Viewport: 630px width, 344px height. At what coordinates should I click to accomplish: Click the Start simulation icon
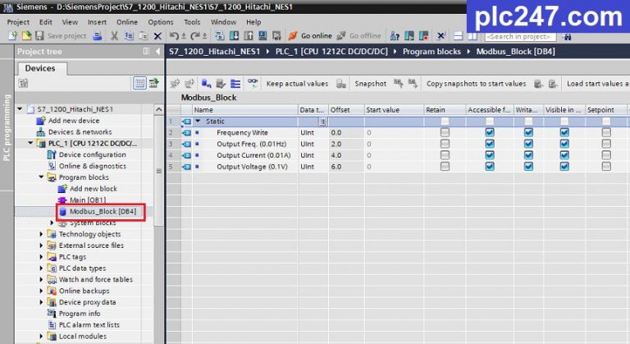click(x=262, y=36)
